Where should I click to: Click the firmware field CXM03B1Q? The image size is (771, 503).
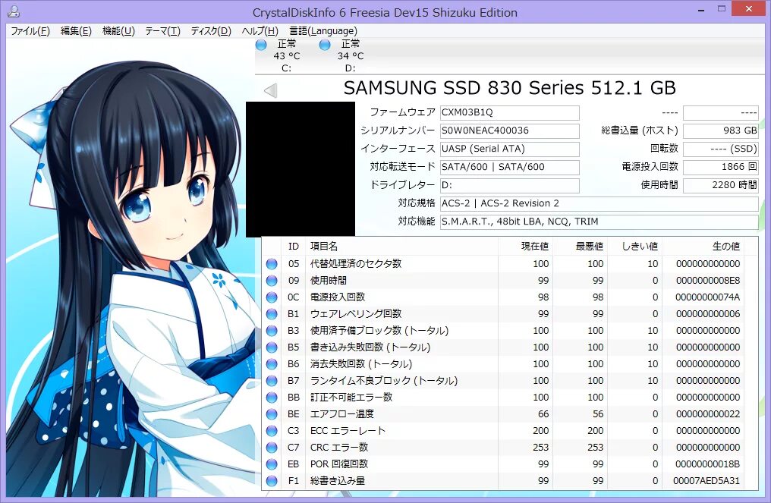click(509, 112)
